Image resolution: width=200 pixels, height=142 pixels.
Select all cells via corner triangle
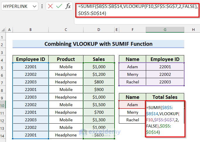[3, 30]
